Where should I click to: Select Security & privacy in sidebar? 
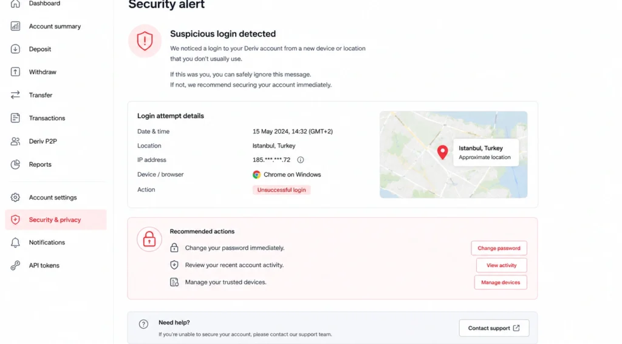[x=55, y=220]
